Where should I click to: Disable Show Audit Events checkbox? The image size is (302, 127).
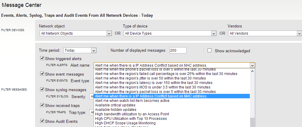coord(42,121)
